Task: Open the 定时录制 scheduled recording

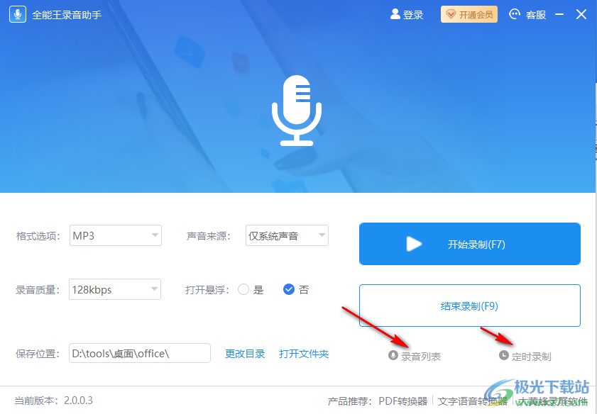Action: (x=525, y=356)
